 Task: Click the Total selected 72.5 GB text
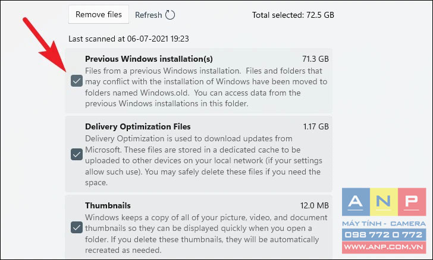point(293,15)
